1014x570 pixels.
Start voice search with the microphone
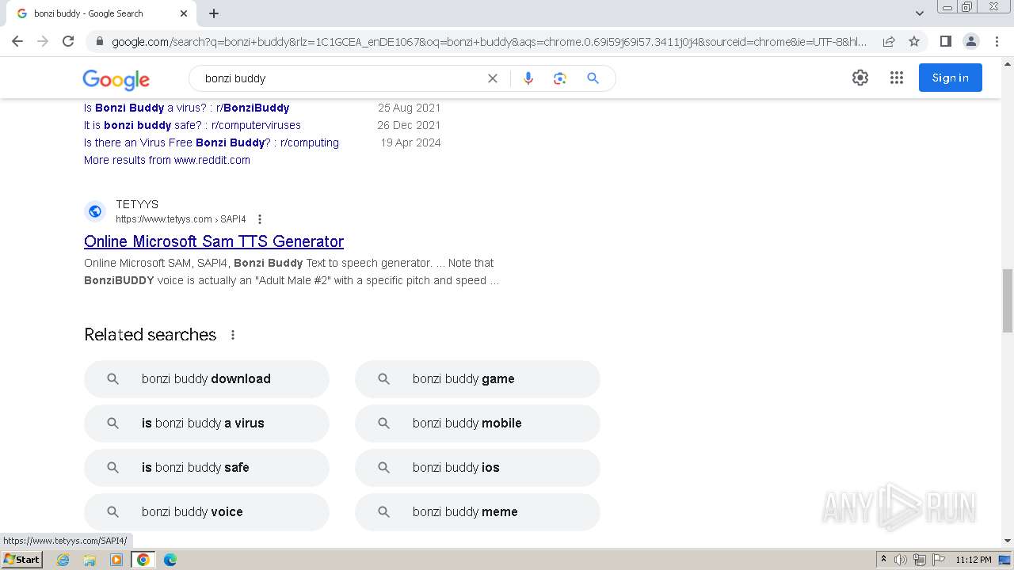pyautogui.click(x=528, y=78)
